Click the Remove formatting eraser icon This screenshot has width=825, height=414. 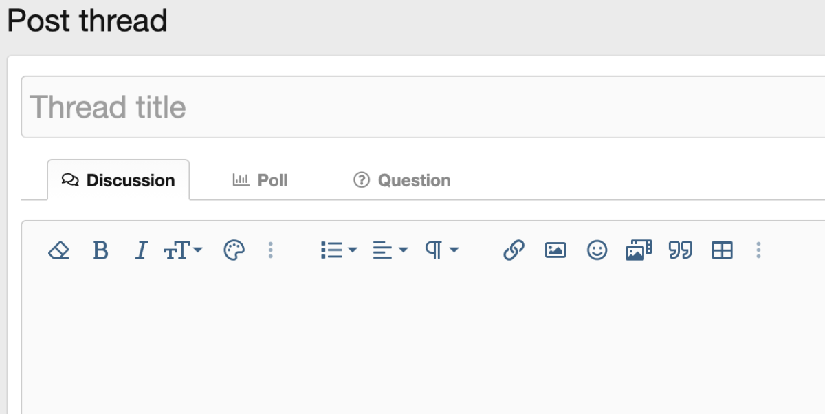[x=59, y=250]
